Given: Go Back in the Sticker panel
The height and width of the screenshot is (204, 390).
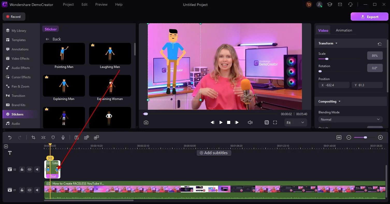Looking at the screenshot, I should pyautogui.click(x=53, y=39).
